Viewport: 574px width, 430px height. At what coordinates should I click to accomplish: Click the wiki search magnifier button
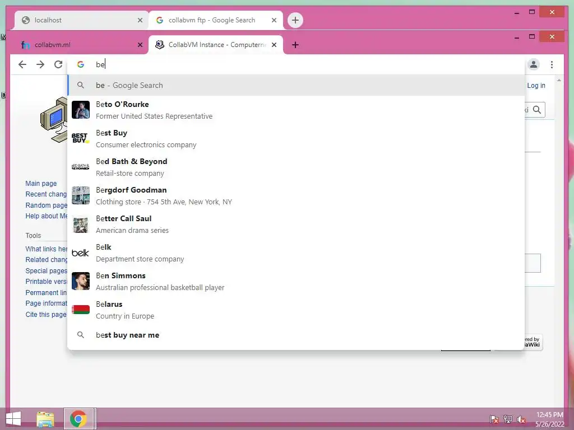(x=536, y=110)
